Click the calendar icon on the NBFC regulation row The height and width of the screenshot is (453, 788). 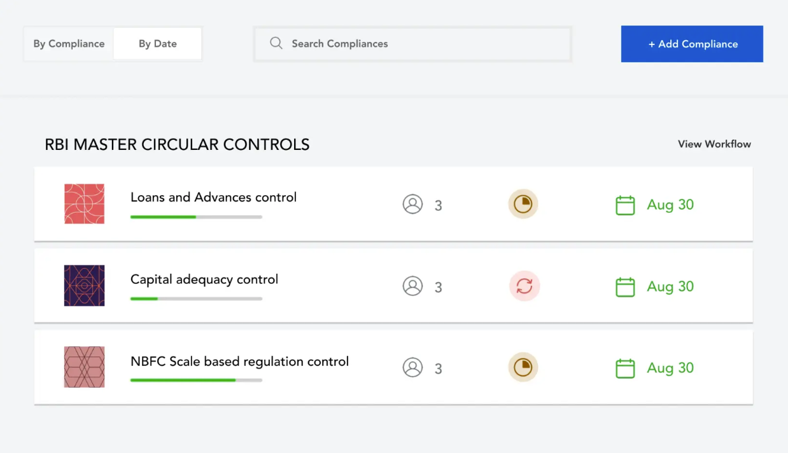point(625,368)
